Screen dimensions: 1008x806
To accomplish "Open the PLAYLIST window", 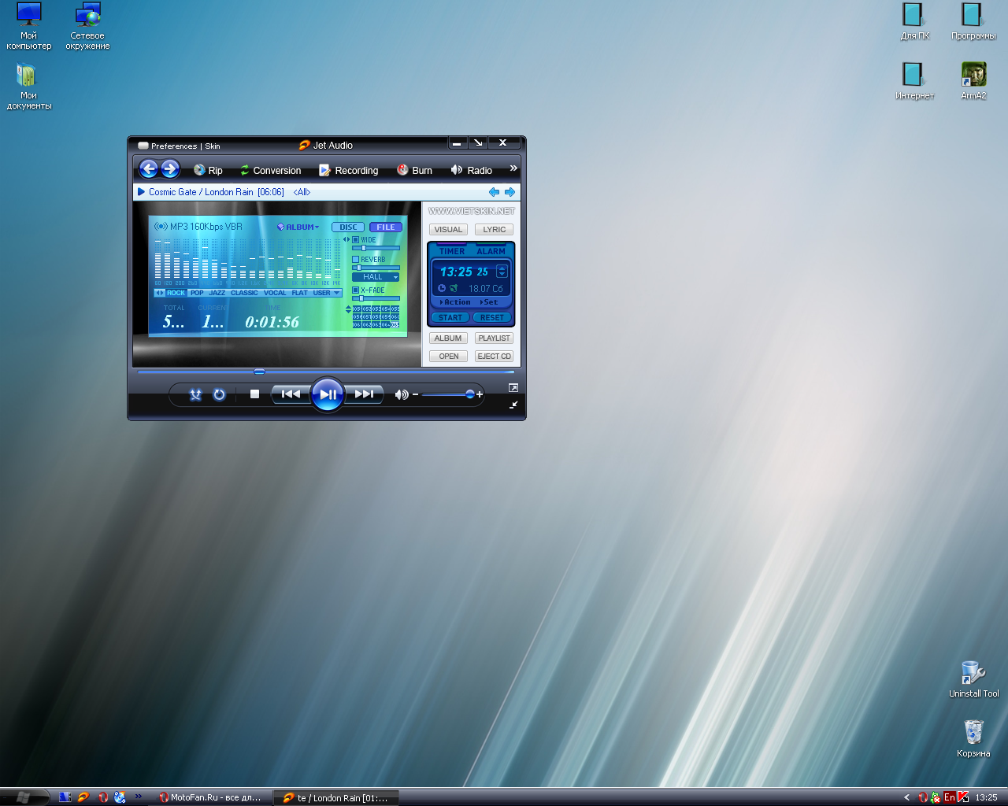I will point(495,338).
